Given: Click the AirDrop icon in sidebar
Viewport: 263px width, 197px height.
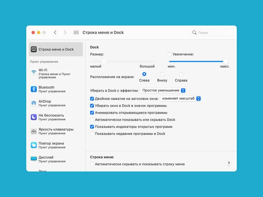Looking at the screenshot, I should 34,103.
